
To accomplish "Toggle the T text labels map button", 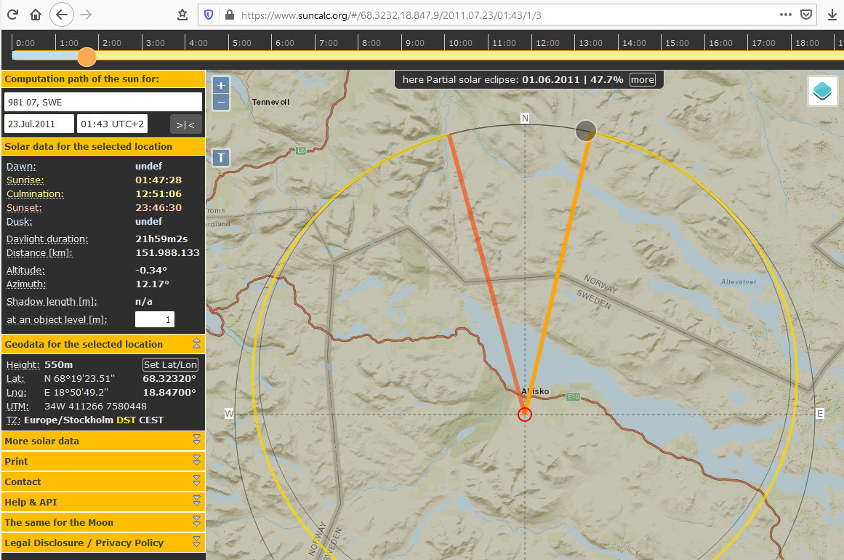I will pos(221,158).
